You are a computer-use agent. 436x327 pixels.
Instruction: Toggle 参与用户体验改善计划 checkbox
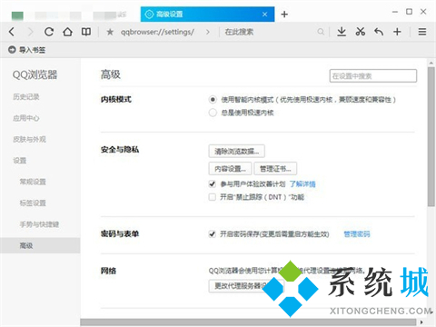[213, 183]
